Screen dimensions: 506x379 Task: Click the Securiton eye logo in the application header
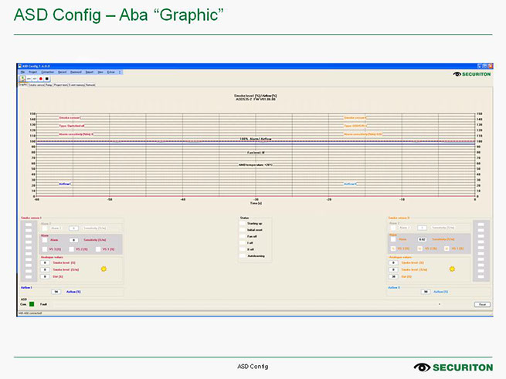457,74
